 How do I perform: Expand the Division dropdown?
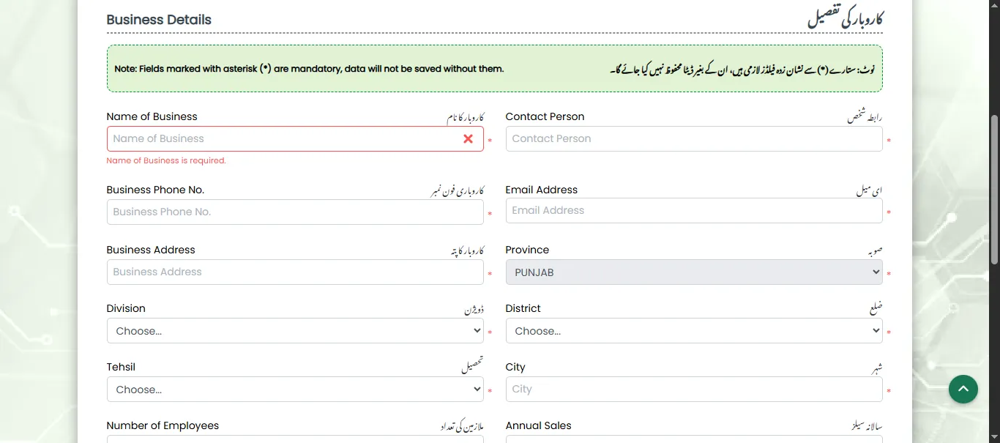[294, 331]
